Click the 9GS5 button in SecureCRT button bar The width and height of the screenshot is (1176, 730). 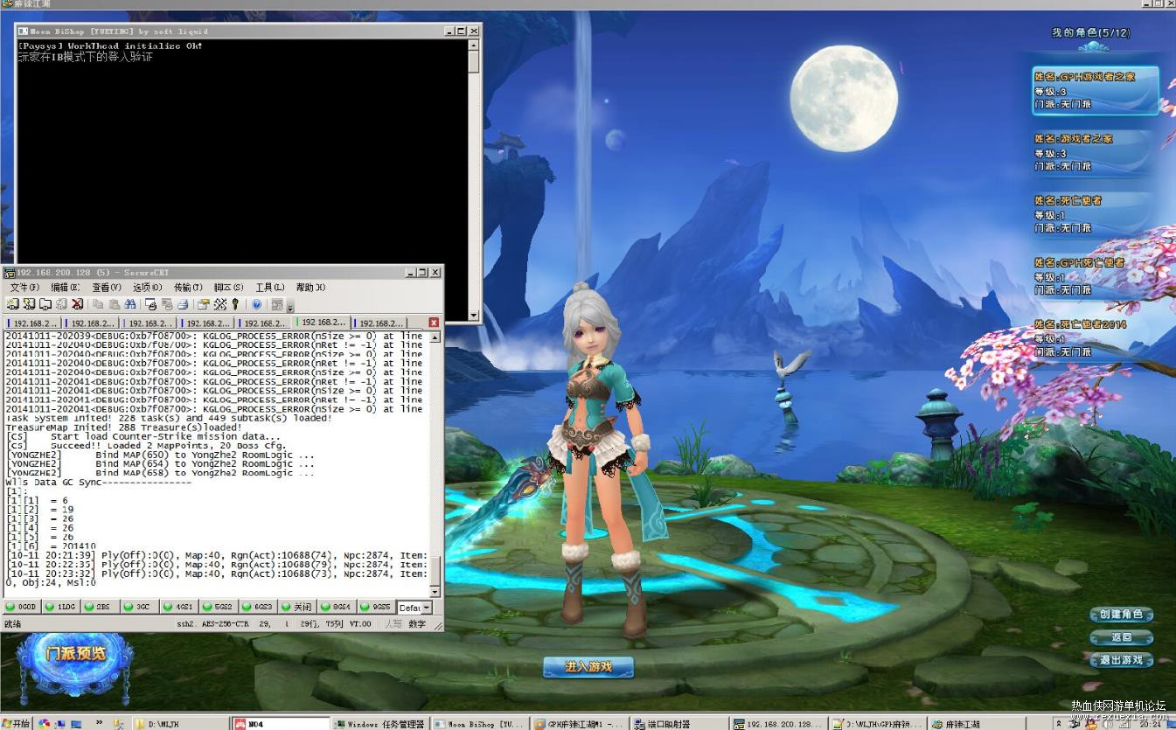coord(376,607)
